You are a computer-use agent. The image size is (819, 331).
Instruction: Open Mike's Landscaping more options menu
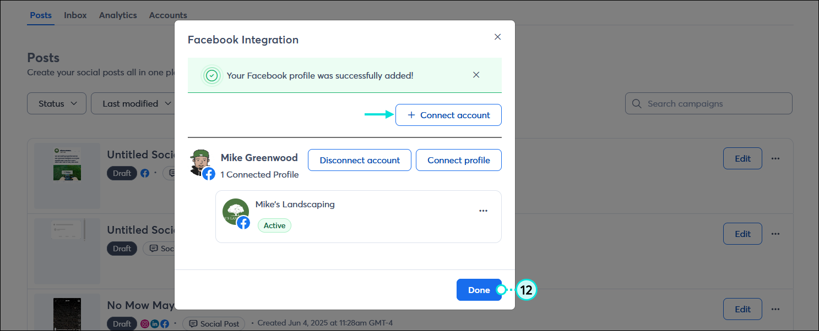pyautogui.click(x=483, y=211)
